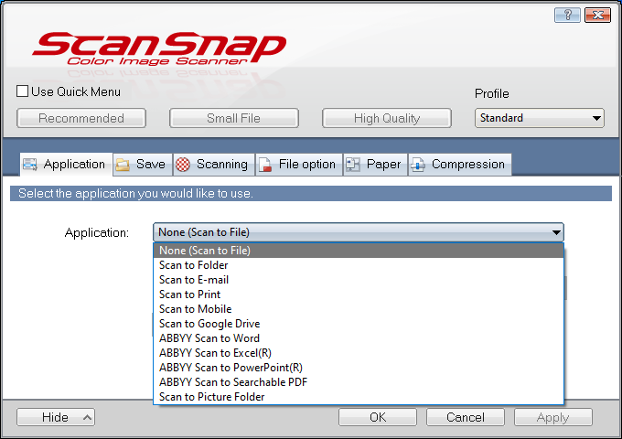The height and width of the screenshot is (439, 622).
Task: Collapse the Application combo box arrow
Action: click(x=556, y=232)
